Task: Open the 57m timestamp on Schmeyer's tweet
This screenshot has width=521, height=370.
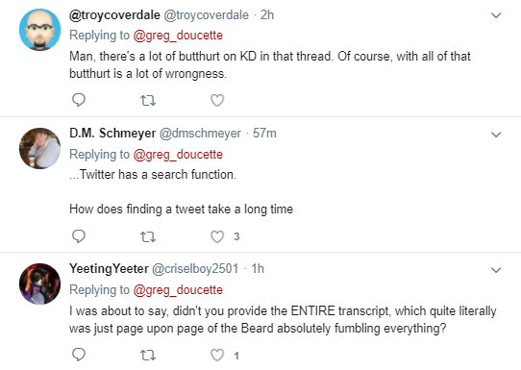Action: (x=264, y=134)
